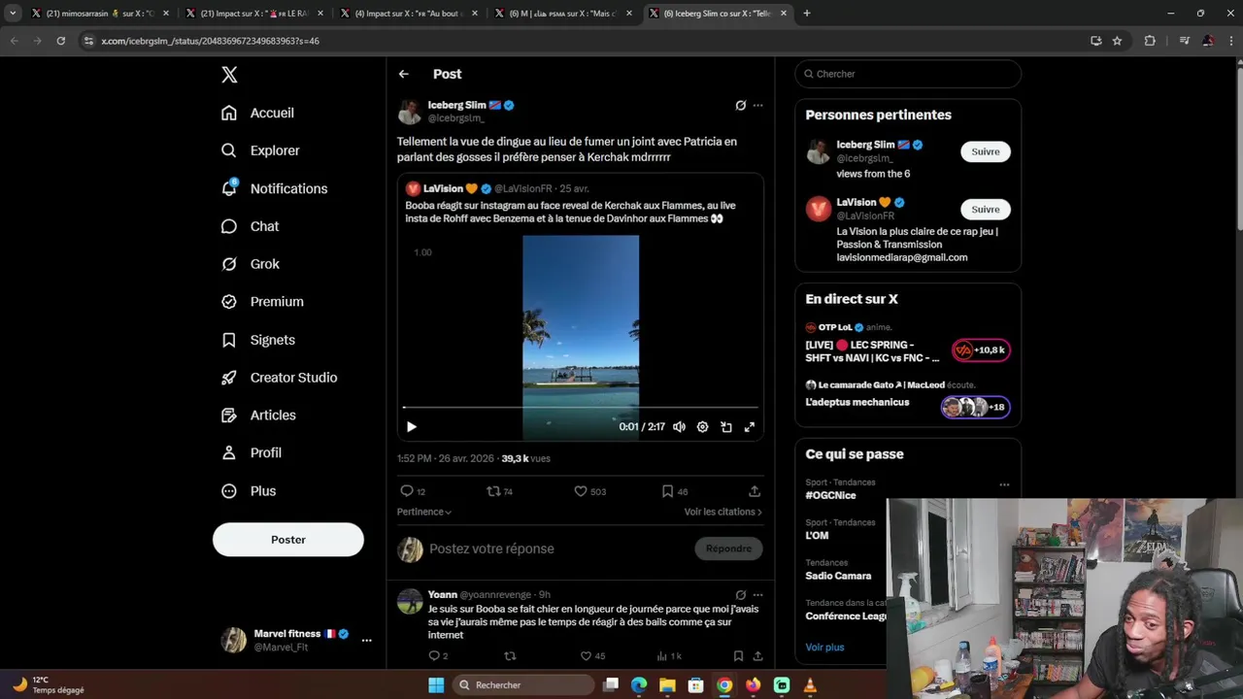Click reply icon on Yoann's comment
1243x699 pixels.
(433, 656)
